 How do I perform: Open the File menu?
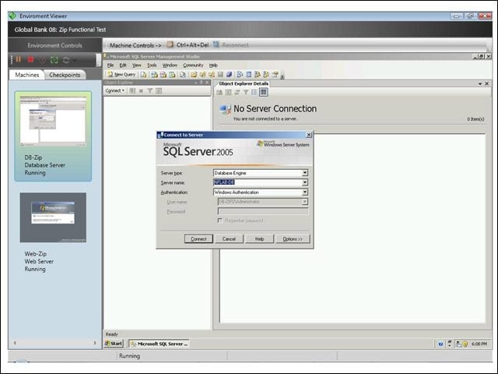pyautogui.click(x=110, y=65)
